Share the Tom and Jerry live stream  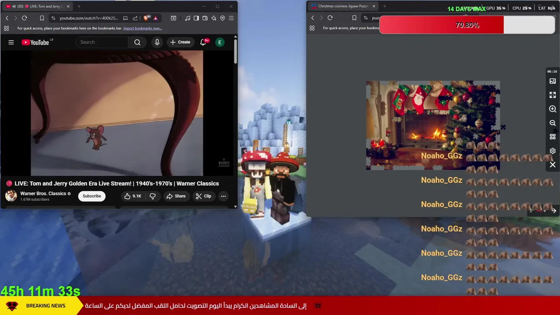point(176,196)
